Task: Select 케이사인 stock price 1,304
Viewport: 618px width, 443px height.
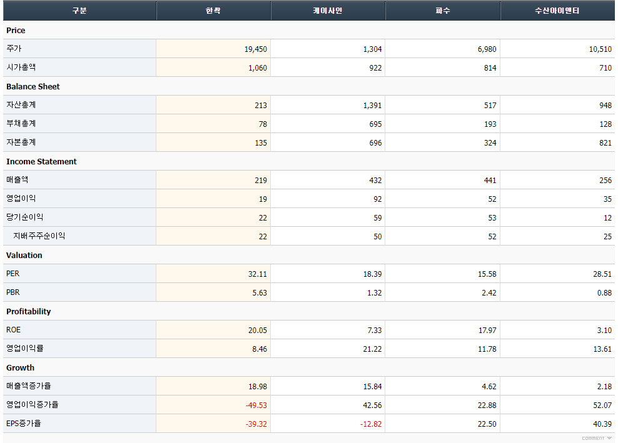Action: pos(372,49)
